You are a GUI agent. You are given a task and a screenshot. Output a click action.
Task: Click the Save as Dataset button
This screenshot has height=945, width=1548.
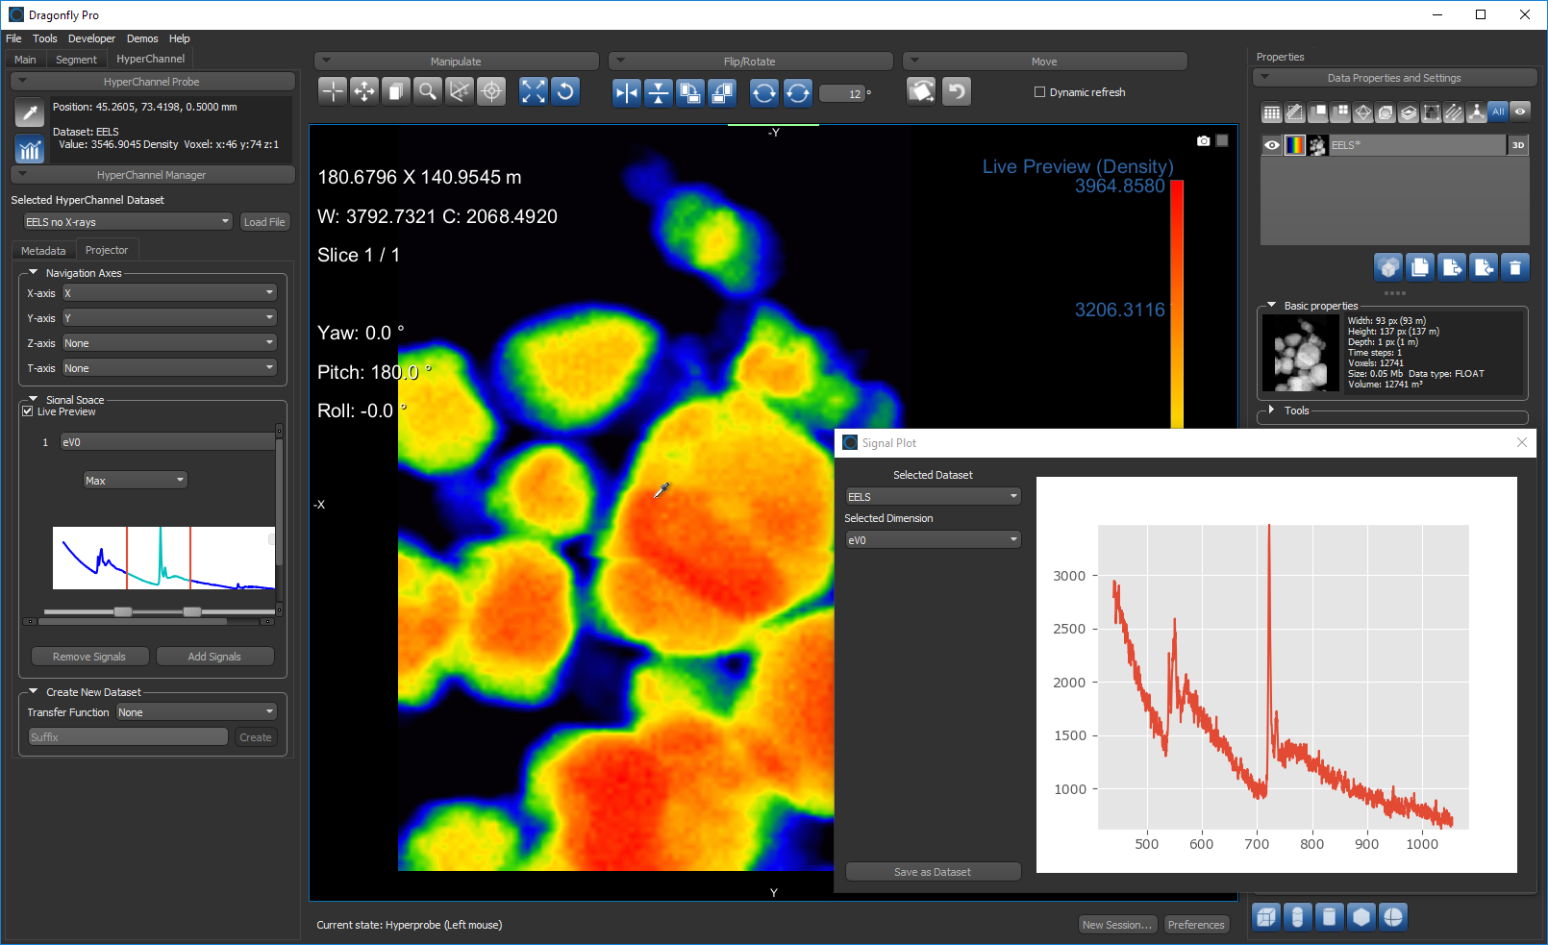click(x=932, y=871)
